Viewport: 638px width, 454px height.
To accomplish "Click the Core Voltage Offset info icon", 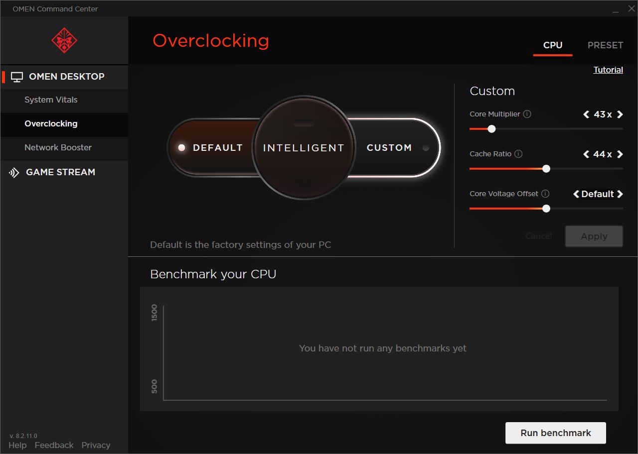I will tap(545, 194).
